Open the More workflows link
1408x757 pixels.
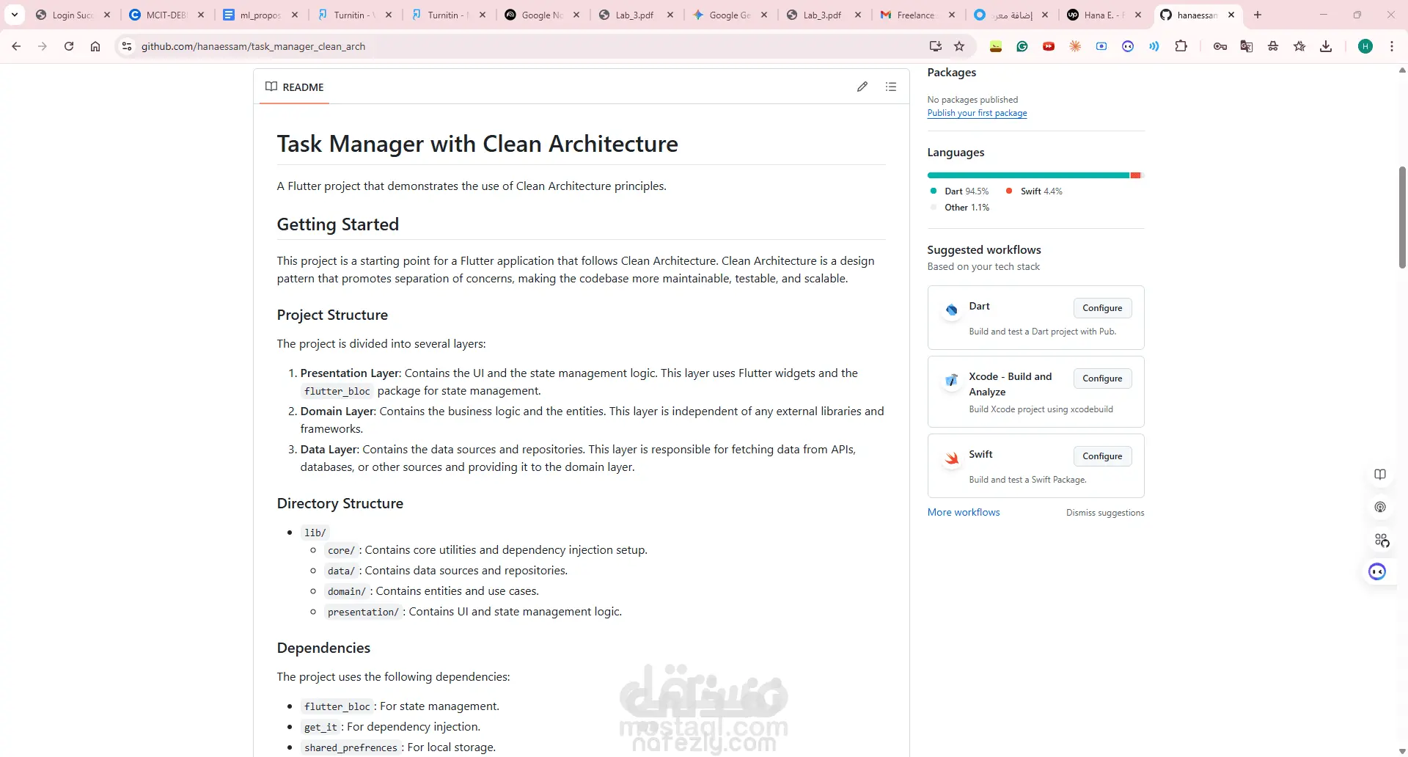point(964,512)
